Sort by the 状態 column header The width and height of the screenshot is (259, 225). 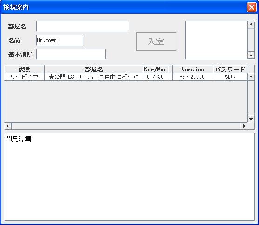coord(24,69)
